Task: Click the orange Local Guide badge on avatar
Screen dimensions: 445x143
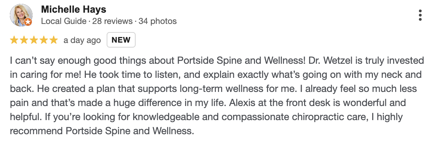Action: point(28,22)
